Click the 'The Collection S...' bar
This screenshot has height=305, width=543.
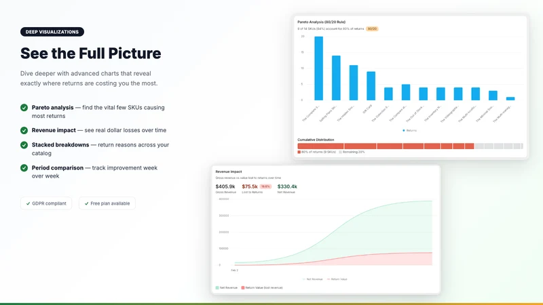tap(388, 94)
